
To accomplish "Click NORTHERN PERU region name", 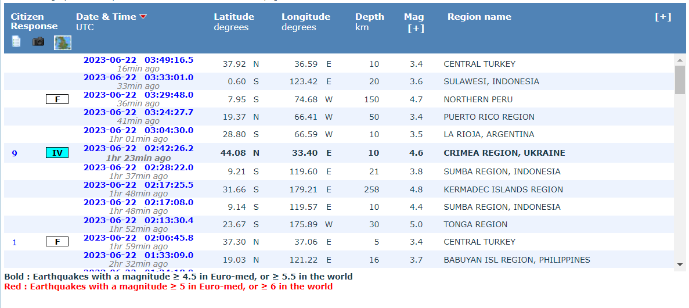I will (x=478, y=99).
